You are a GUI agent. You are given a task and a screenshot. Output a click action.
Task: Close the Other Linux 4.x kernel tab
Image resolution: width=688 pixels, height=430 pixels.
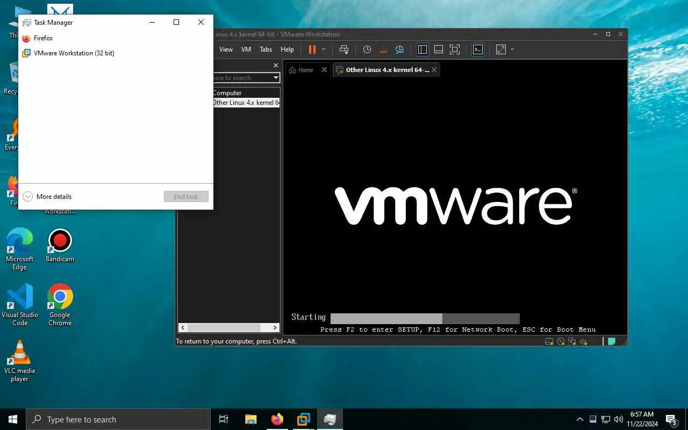click(x=434, y=70)
